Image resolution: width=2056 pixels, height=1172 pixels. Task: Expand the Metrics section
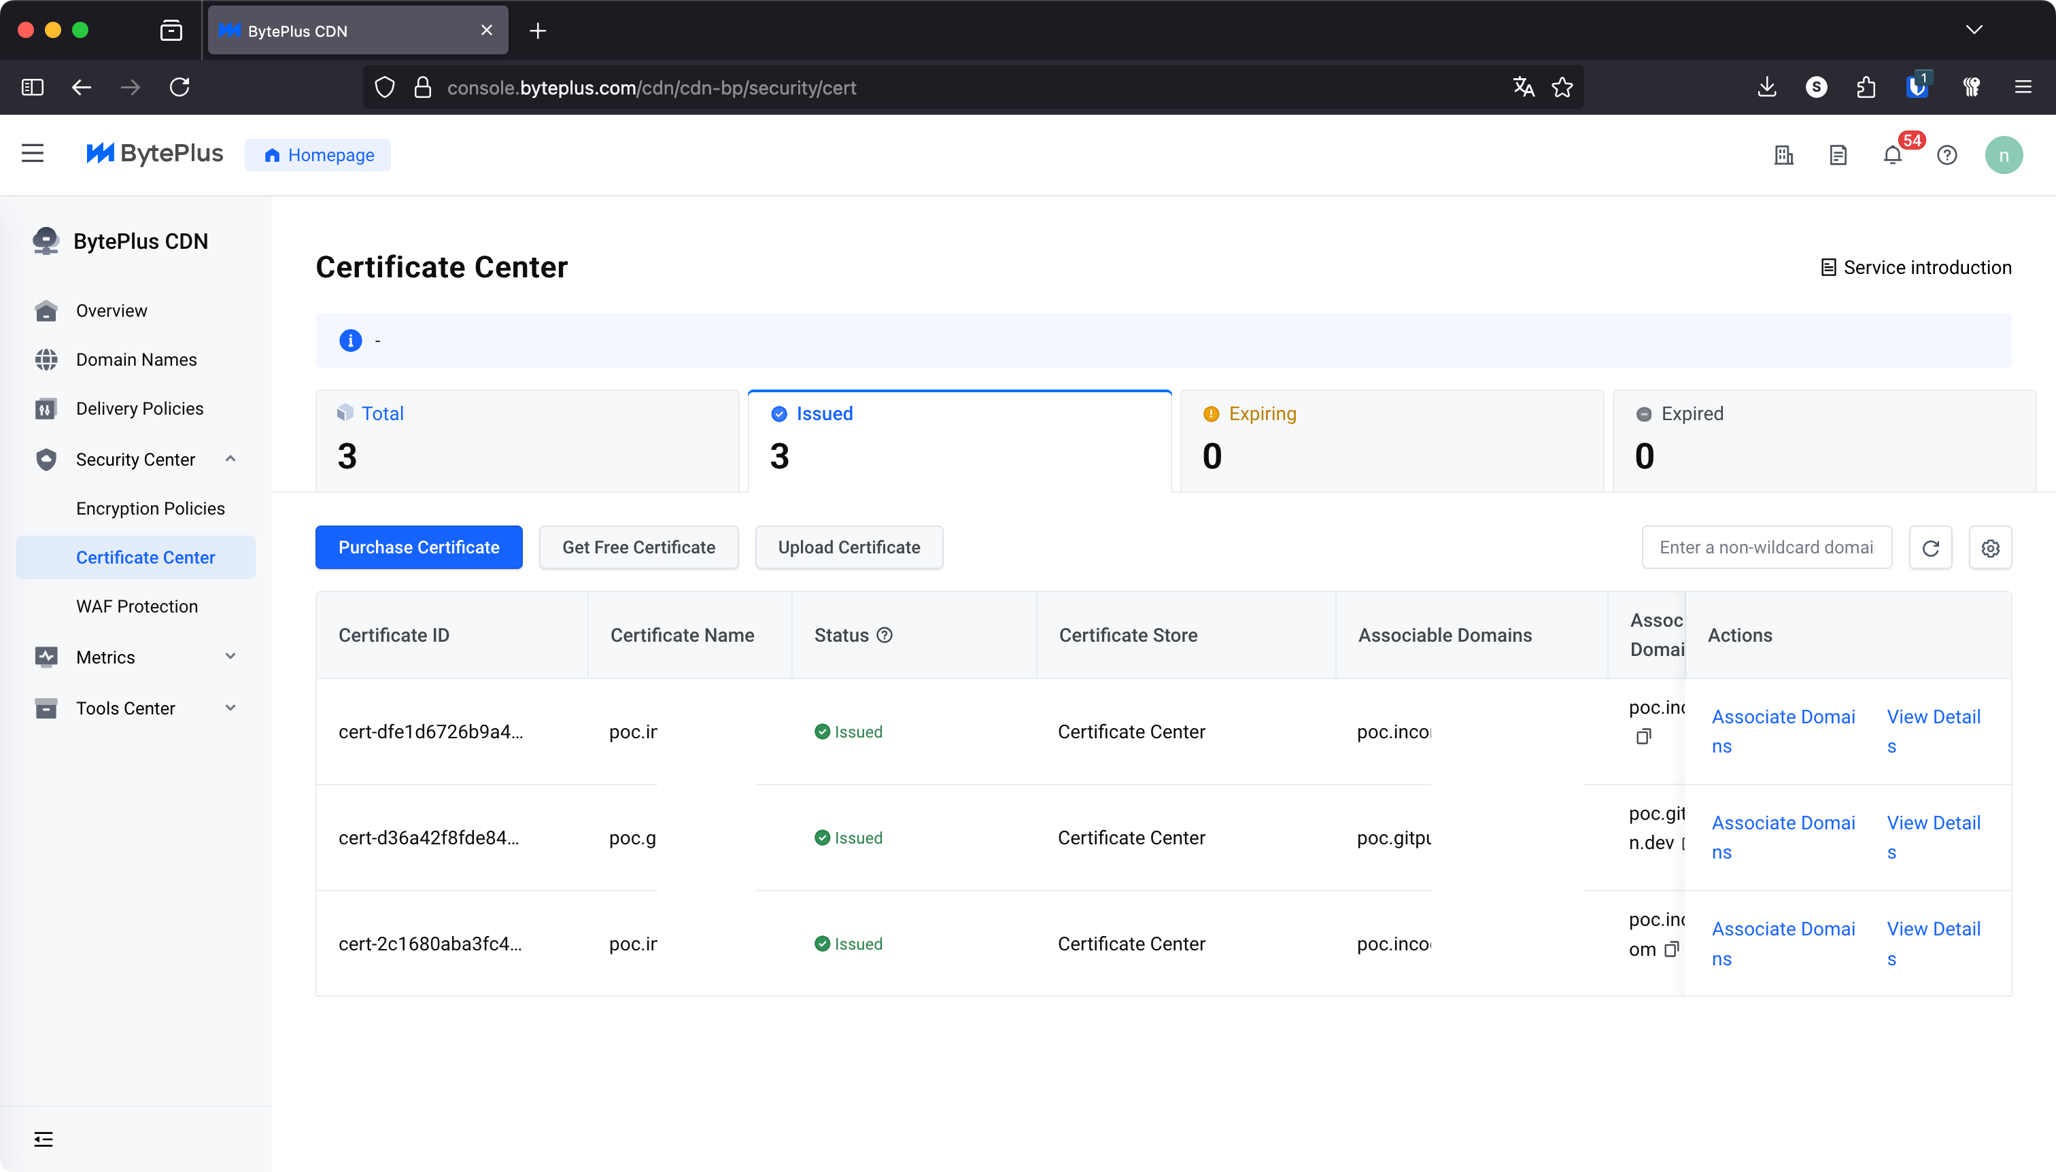click(230, 657)
